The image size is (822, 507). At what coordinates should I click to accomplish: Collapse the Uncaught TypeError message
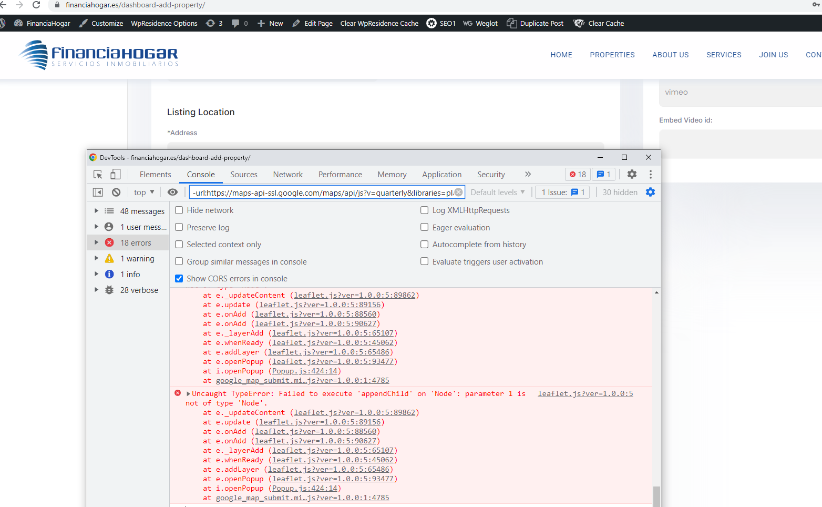[x=188, y=394]
